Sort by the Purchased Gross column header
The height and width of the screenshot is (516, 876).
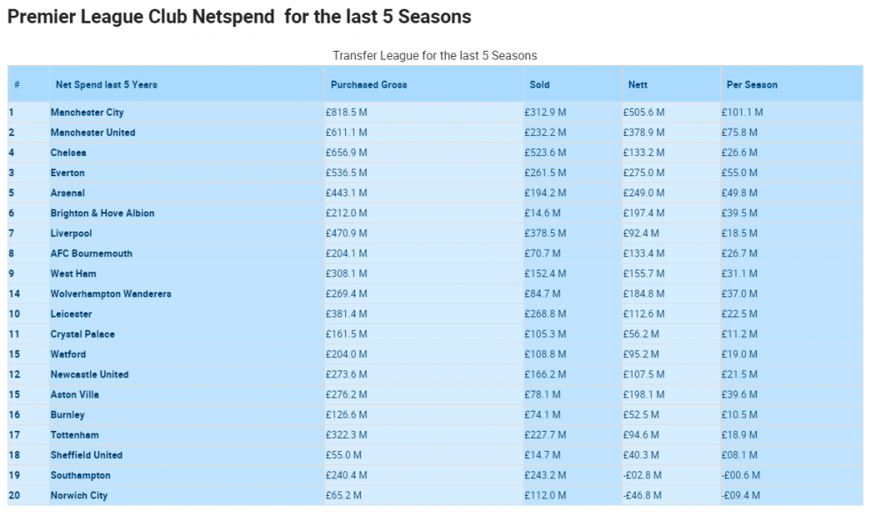click(x=369, y=85)
